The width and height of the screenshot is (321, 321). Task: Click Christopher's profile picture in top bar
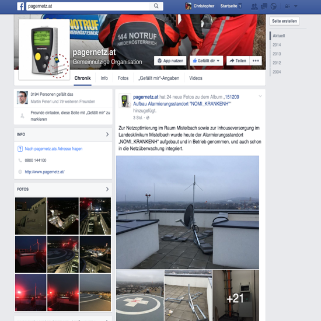[188, 6]
